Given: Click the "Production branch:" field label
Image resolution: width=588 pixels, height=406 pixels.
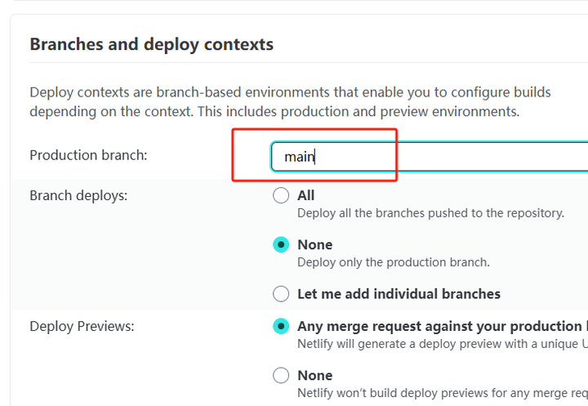Looking at the screenshot, I should click(88, 155).
